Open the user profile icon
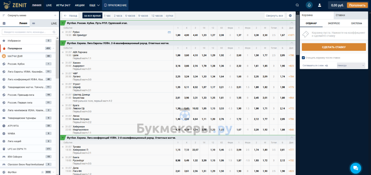 [320, 5]
